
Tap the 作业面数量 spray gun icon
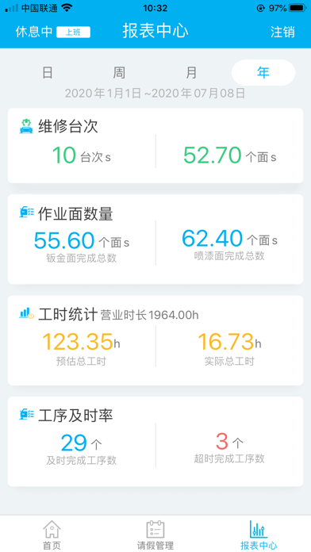point(26,213)
